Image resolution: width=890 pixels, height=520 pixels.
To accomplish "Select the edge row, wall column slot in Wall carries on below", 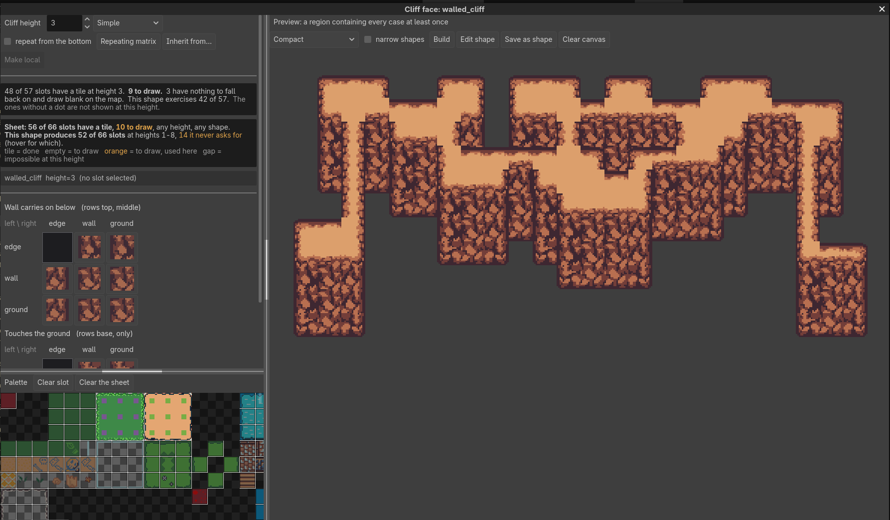I will pos(90,247).
